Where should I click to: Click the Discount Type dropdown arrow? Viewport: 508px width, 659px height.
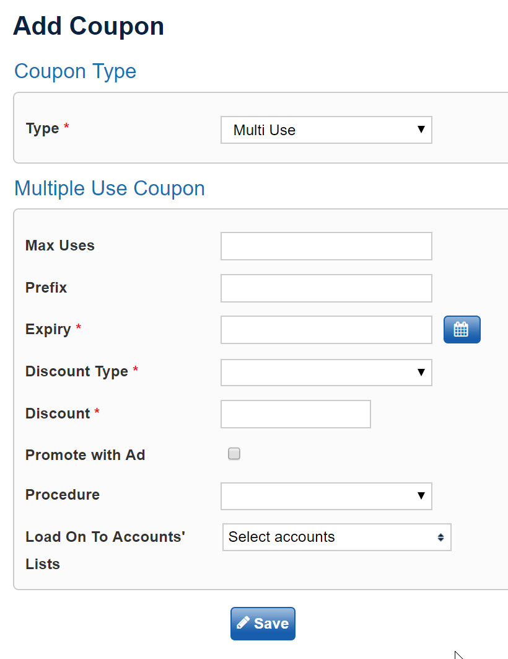click(421, 372)
